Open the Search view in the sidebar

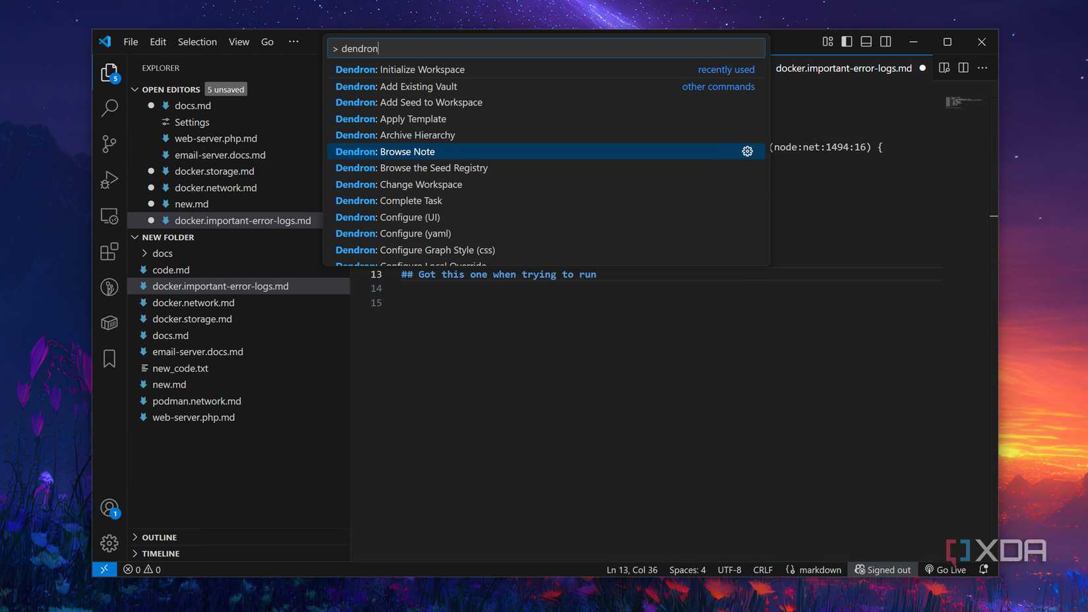point(109,107)
